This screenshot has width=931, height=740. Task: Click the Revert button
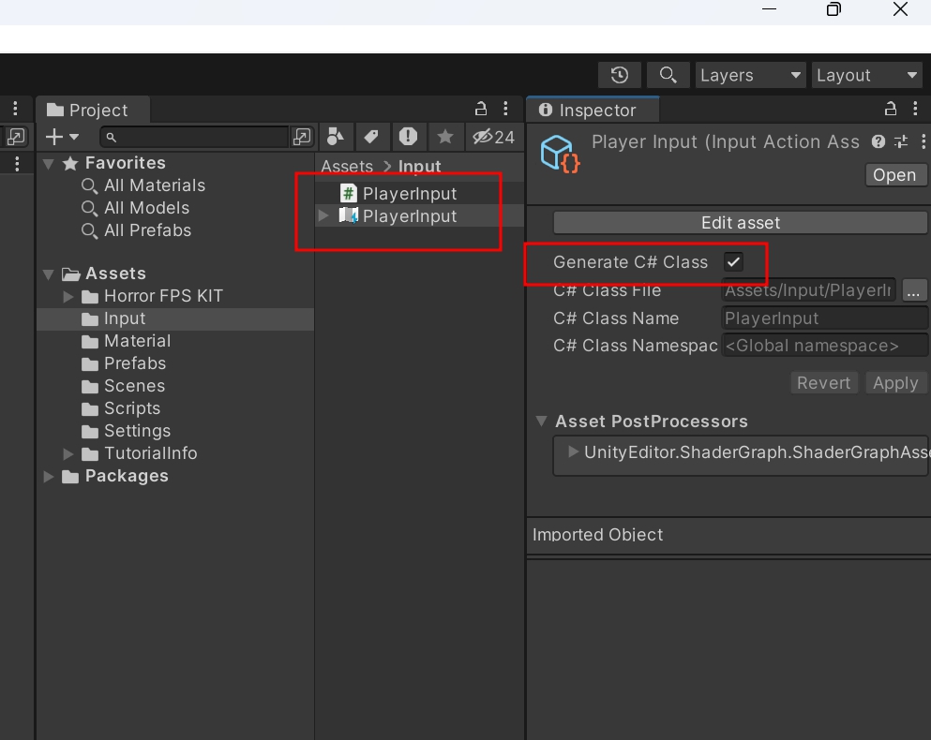pos(823,383)
